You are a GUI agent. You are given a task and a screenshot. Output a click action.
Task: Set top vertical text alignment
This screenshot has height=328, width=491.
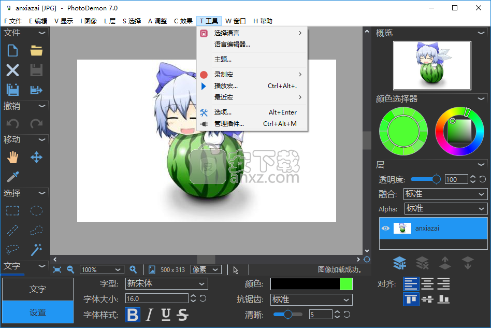(x=411, y=299)
